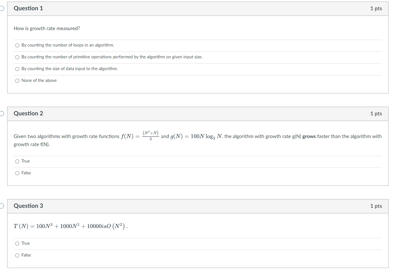Screen dimensions: 396x272
Task: Click the Question 3 header
Action: [28, 206]
